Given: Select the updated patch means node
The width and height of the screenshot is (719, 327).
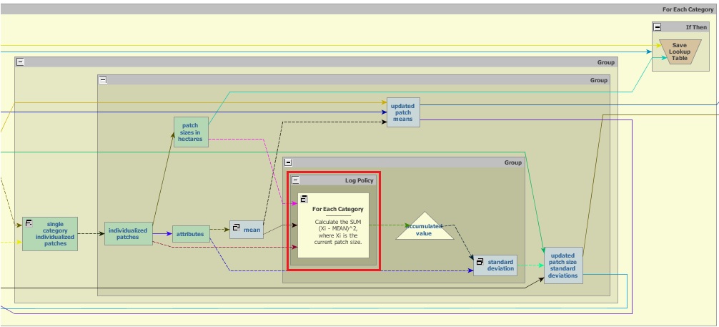Looking at the screenshot, I should click(x=403, y=112).
